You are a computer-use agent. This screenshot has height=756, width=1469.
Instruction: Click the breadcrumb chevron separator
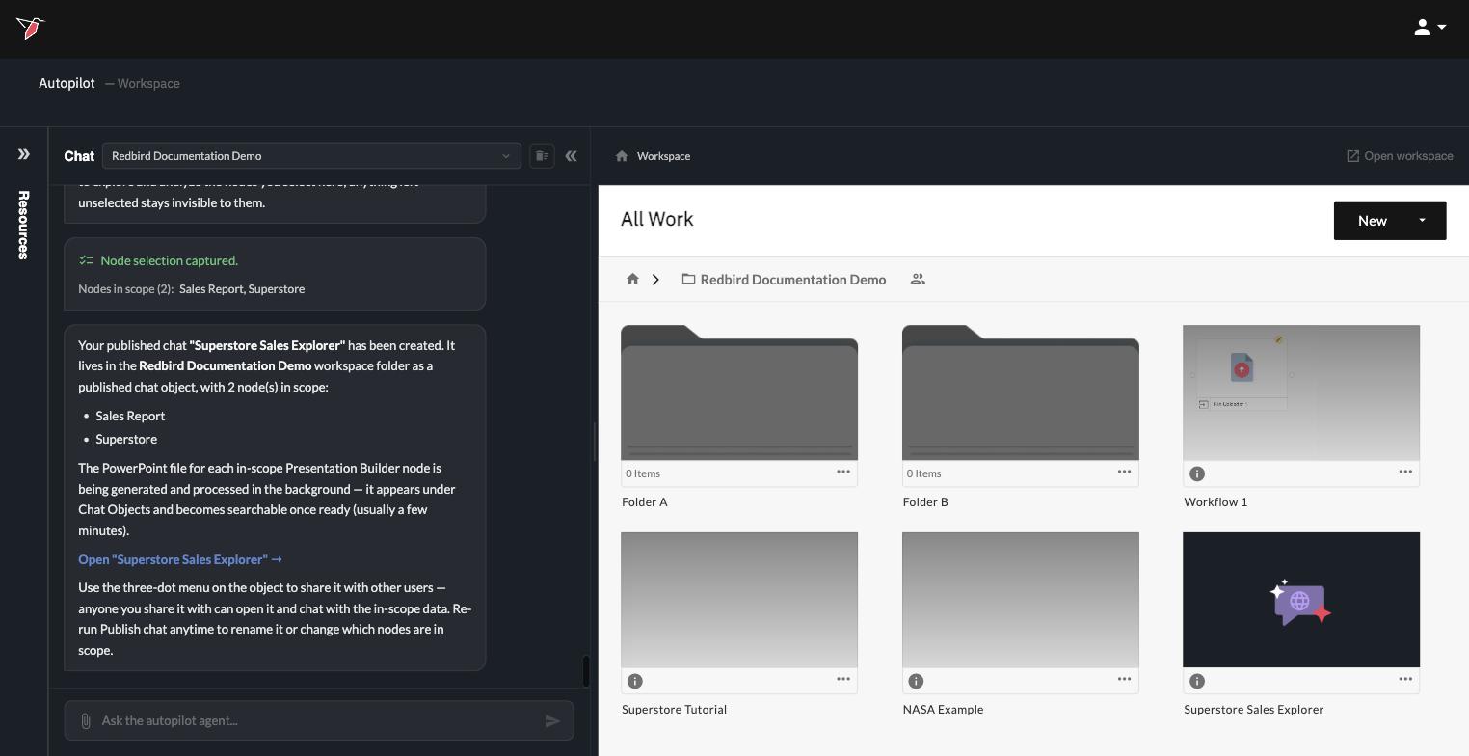pos(655,280)
